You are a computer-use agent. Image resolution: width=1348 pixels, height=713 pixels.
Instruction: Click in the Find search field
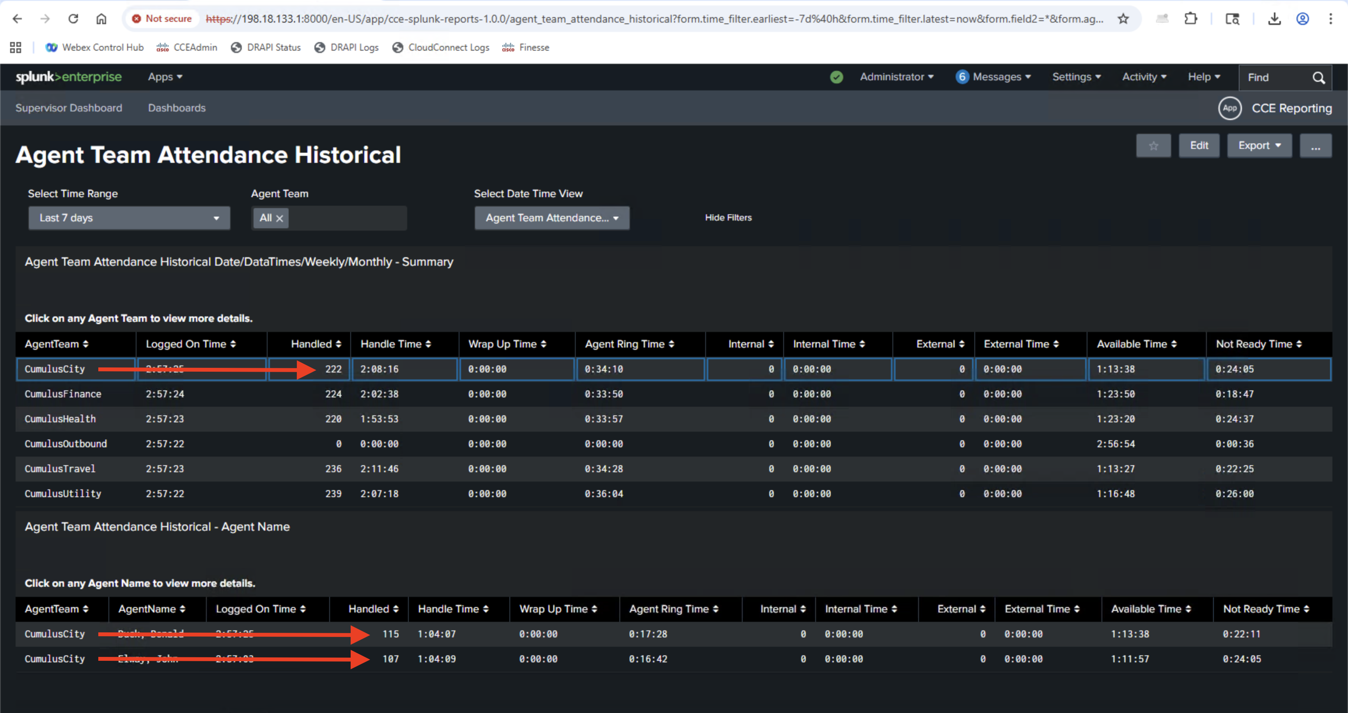click(x=1274, y=78)
